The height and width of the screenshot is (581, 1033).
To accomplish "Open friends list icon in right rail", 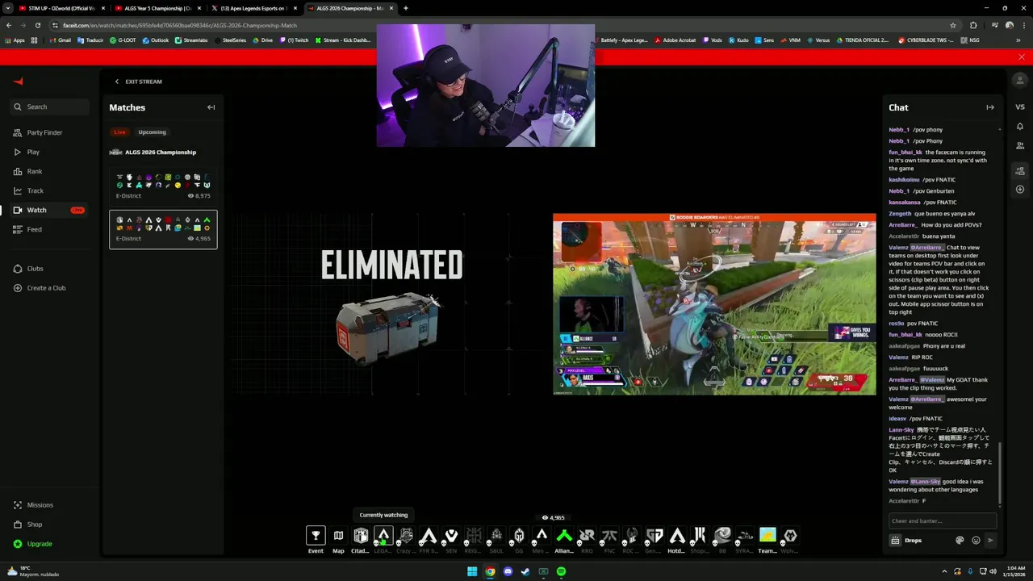I will click(1020, 145).
